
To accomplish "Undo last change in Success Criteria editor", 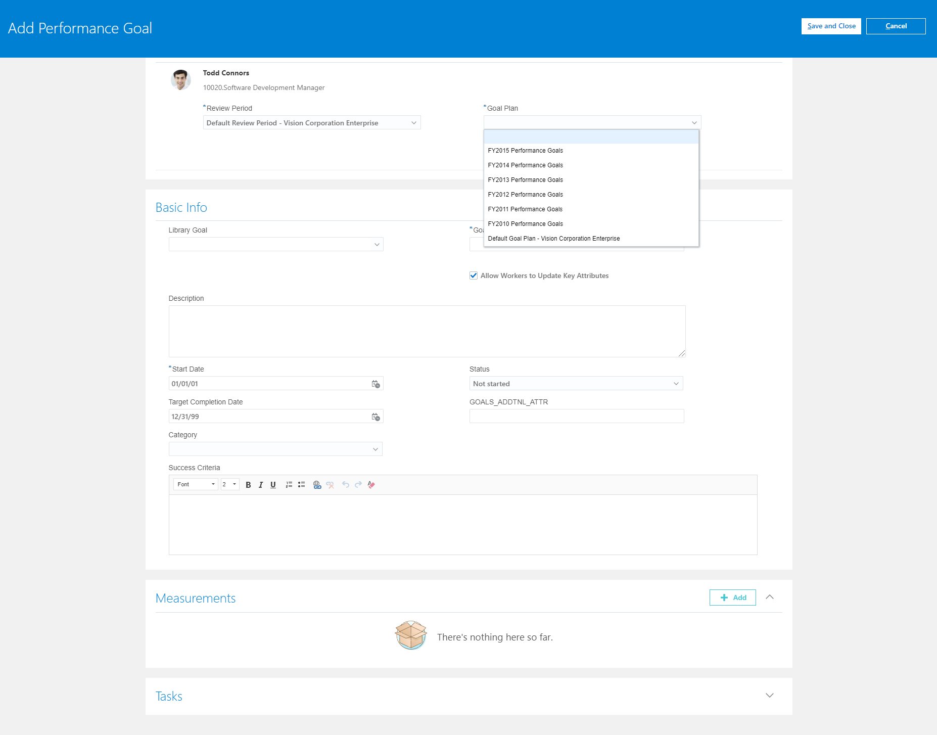I will (x=346, y=484).
